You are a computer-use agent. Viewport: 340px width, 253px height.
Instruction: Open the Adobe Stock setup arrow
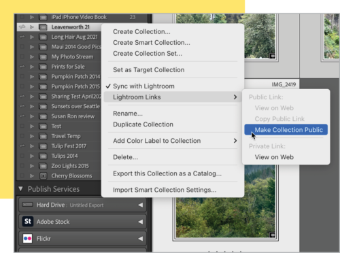141,222
